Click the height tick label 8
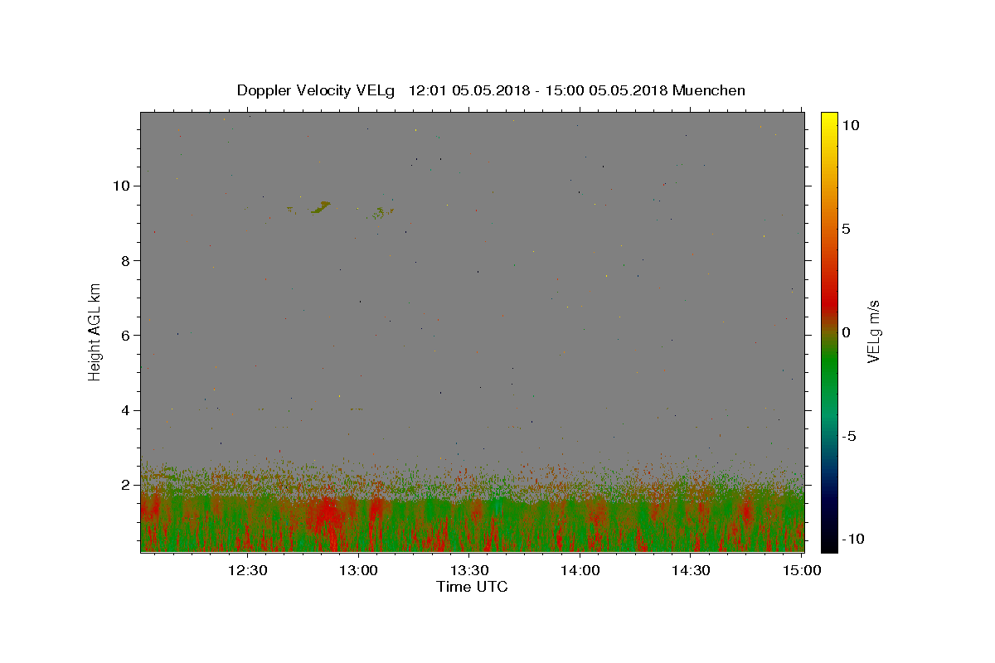The image size is (995, 663). pyautogui.click(x=125, y=260)
